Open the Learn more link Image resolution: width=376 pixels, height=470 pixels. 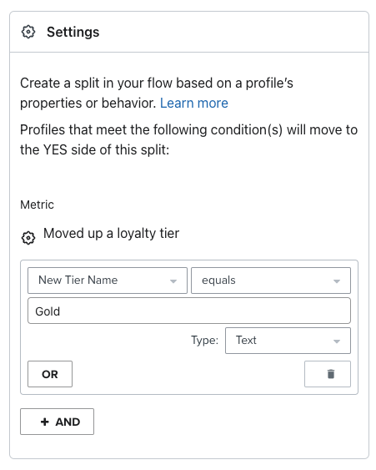coord(194,103)
